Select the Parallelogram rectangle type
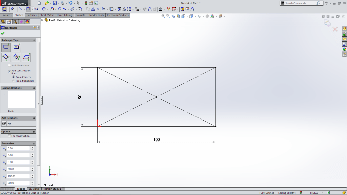347x195 pixels. (x=27, y=57)
